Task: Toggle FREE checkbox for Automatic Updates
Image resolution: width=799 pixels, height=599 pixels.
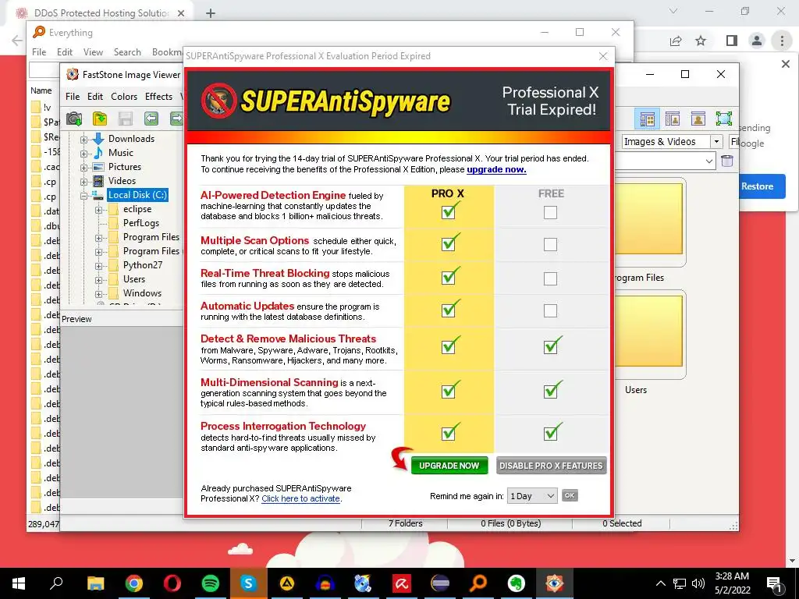Action: [x=550, y=310]
